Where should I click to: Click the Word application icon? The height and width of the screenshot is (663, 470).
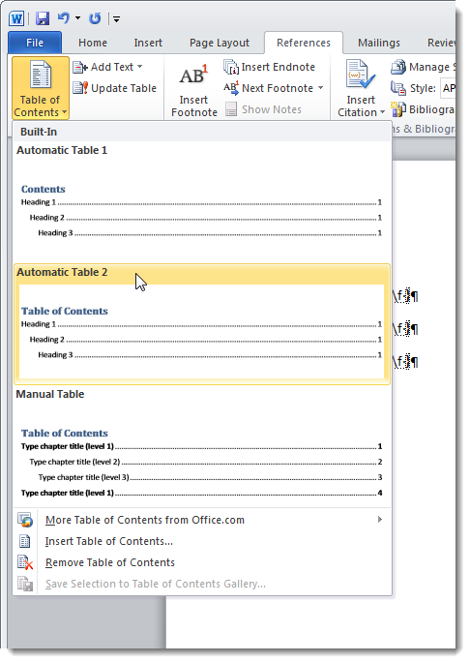coord(16,18)
